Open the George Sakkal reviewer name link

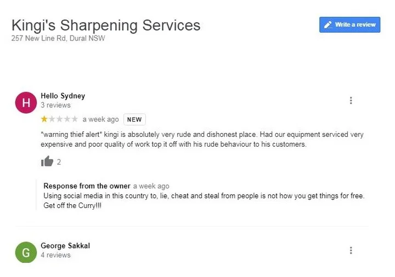[65, 246]
